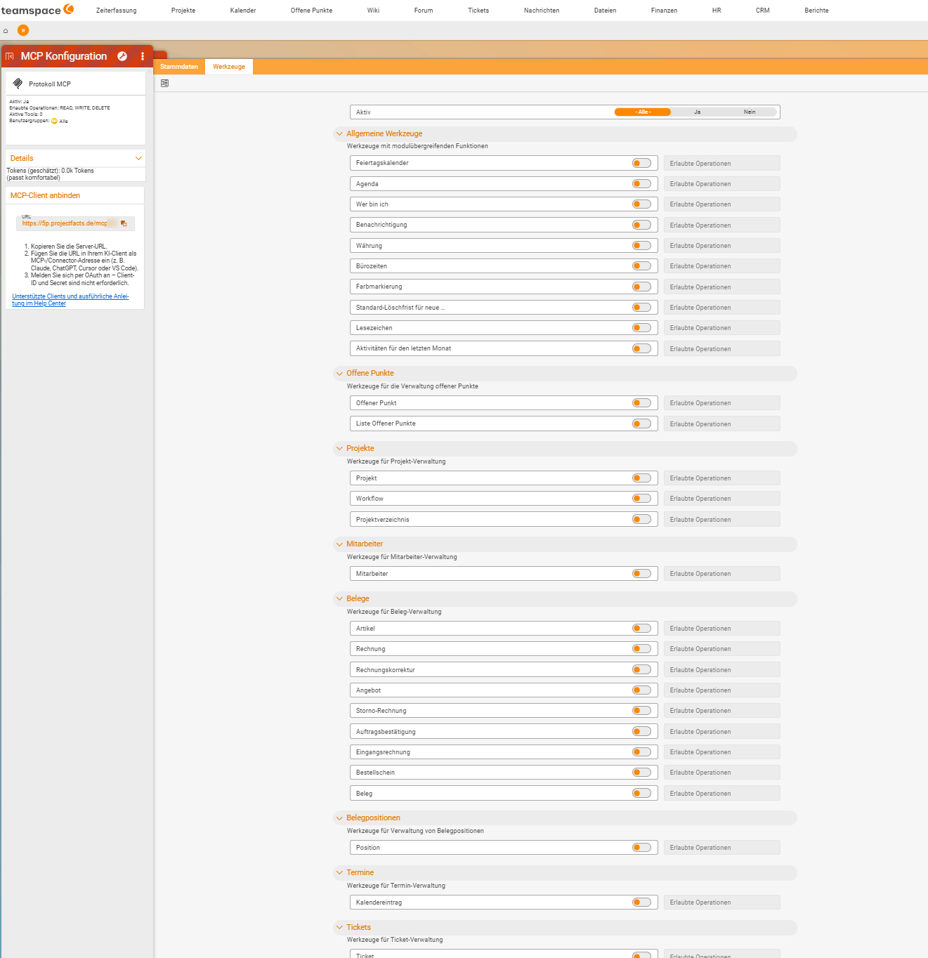
Task: Switch on the Währung tool
Action: [x=641, y=246]
